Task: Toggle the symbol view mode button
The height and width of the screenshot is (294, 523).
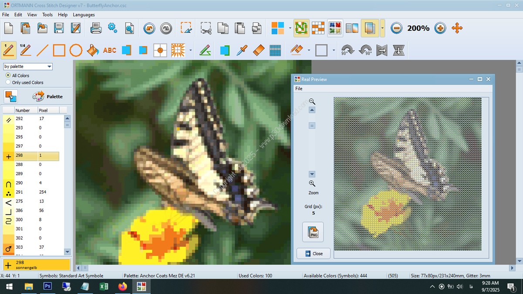Action: click(301, 28)
